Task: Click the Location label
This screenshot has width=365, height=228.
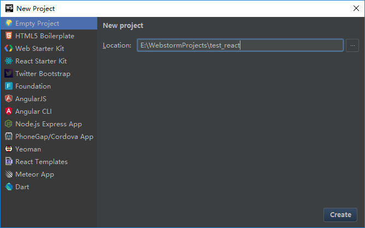Action: coord(117,45)
